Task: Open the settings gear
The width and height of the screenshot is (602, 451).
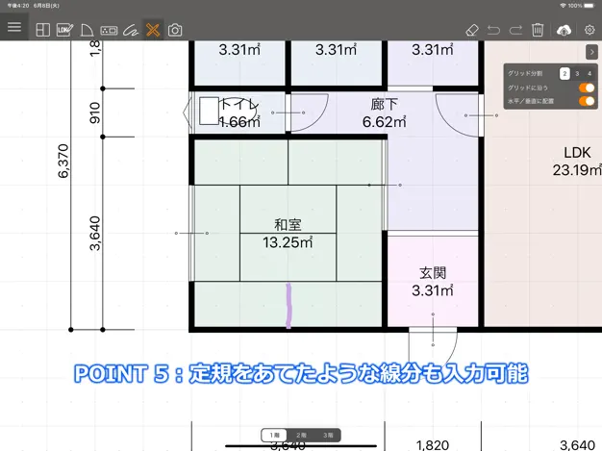Action: pyautogui.click(x=589, y=30)
